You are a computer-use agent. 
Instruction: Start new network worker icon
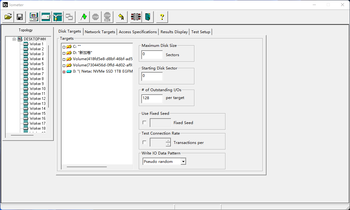click(x=57, y=17)
